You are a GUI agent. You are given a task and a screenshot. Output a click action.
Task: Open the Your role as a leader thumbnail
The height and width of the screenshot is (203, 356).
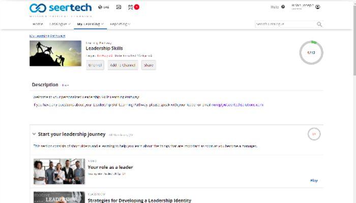tap(60, 172)
